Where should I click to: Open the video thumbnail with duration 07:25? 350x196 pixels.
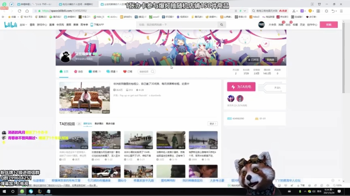point(74,140)
